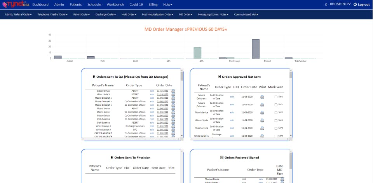
Task: Open the Schedule page
Action: coord(94,5)
